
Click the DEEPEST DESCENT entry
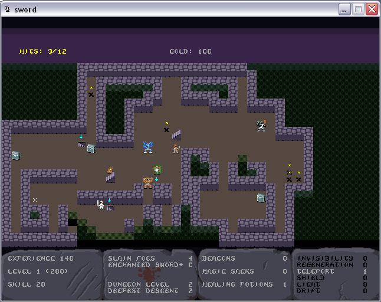(150, 291)
